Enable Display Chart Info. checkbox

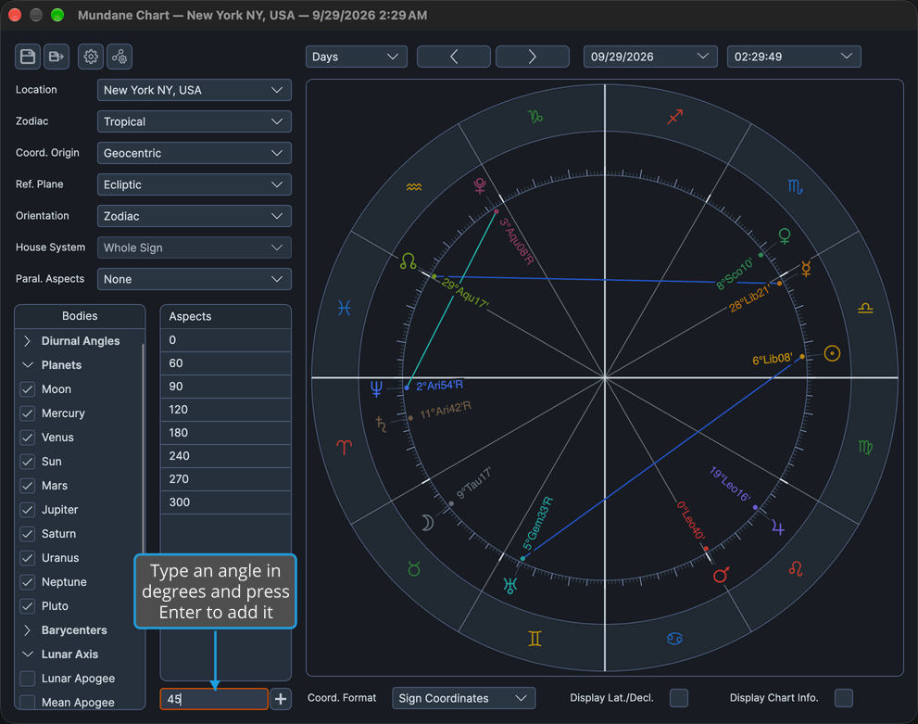(x=844, y=698)
